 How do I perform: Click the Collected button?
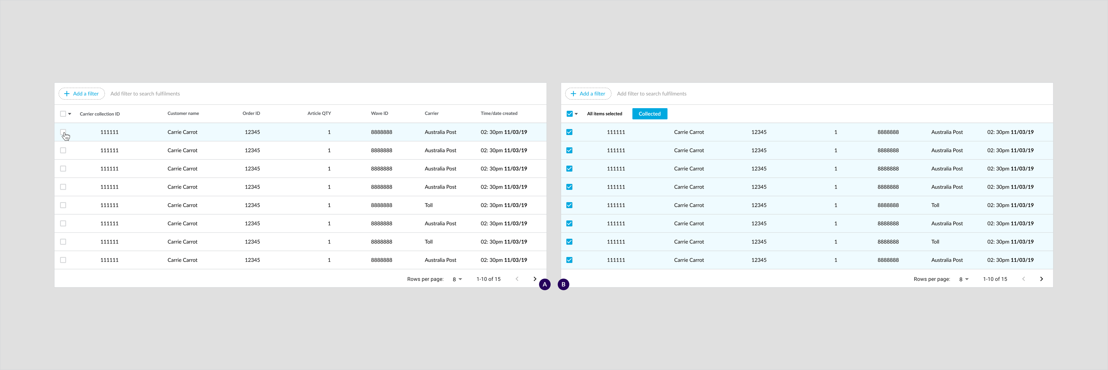click(650, 114)
